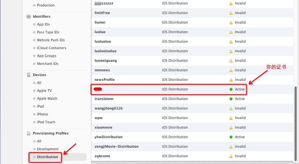This screenshot has width=299, height=164.
Task: Click Invalid warning icon for luoweiguang
Action: 231,61
